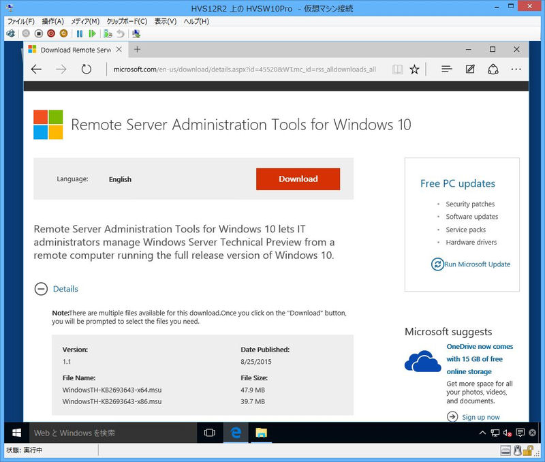Click the green Reset VM icon
This screenshot has width=545, height=462.
click(92, 33)
